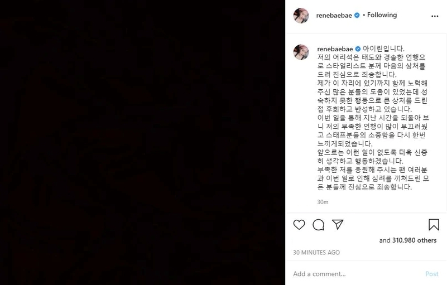Save post with the bookmark icon
The width and height of the screenshot is (447, 285).
click(434, 225)
